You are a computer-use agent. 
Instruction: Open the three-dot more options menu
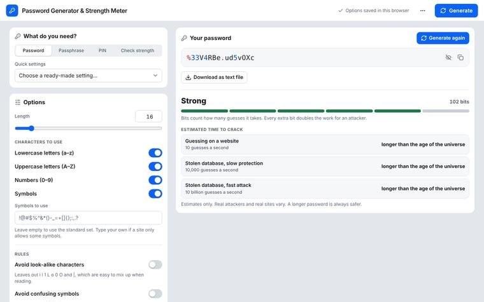tap(423, 10)
